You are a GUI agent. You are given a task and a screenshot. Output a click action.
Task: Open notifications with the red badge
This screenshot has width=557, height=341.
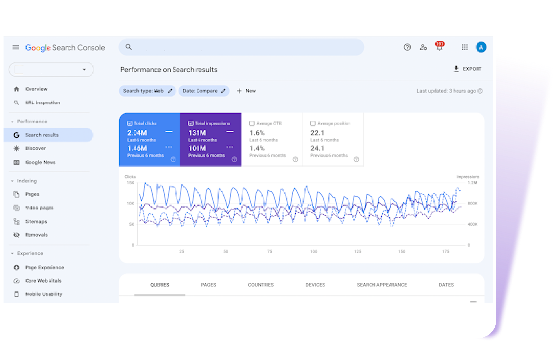coord(439,47)
